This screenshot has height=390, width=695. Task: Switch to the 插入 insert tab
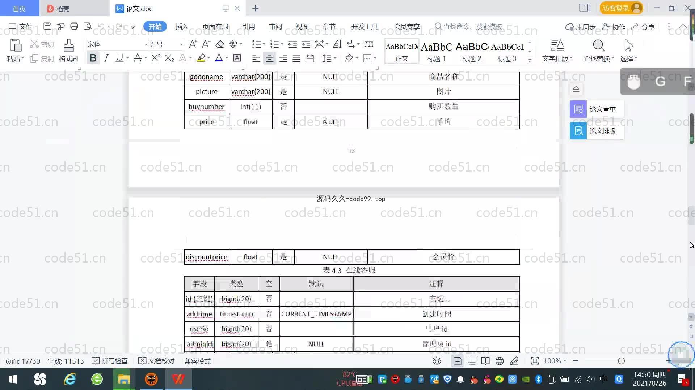182,27
